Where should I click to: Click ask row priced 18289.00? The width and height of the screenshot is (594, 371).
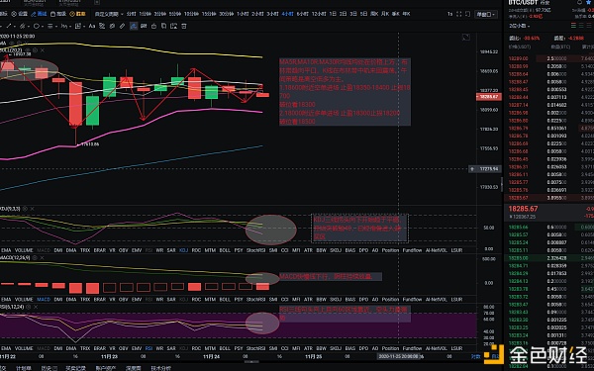tap(548, 58)
